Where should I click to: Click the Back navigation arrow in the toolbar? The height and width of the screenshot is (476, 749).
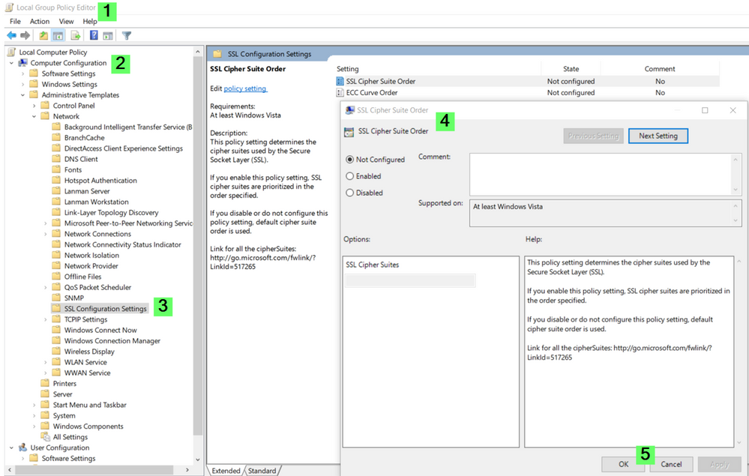(11, 35)
